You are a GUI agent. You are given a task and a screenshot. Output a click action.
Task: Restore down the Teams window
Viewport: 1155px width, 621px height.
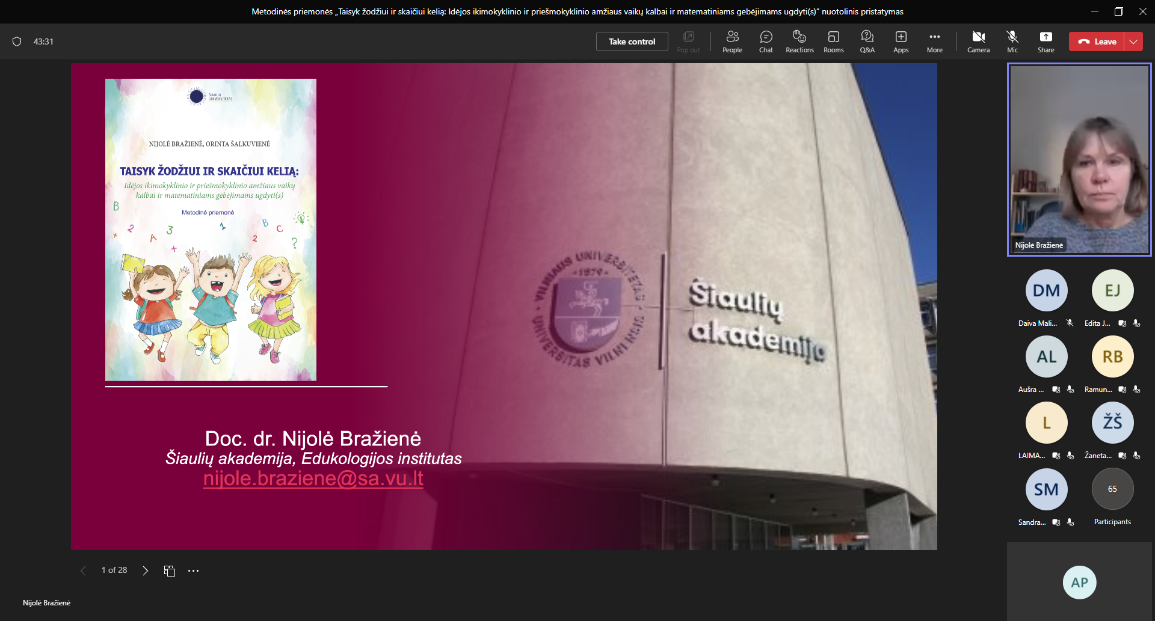(x=1118, y=11)
